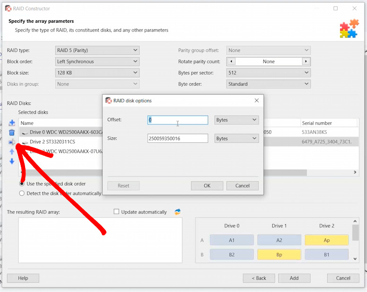
Task: Click the Bp parity block
Action: point(279,255)
